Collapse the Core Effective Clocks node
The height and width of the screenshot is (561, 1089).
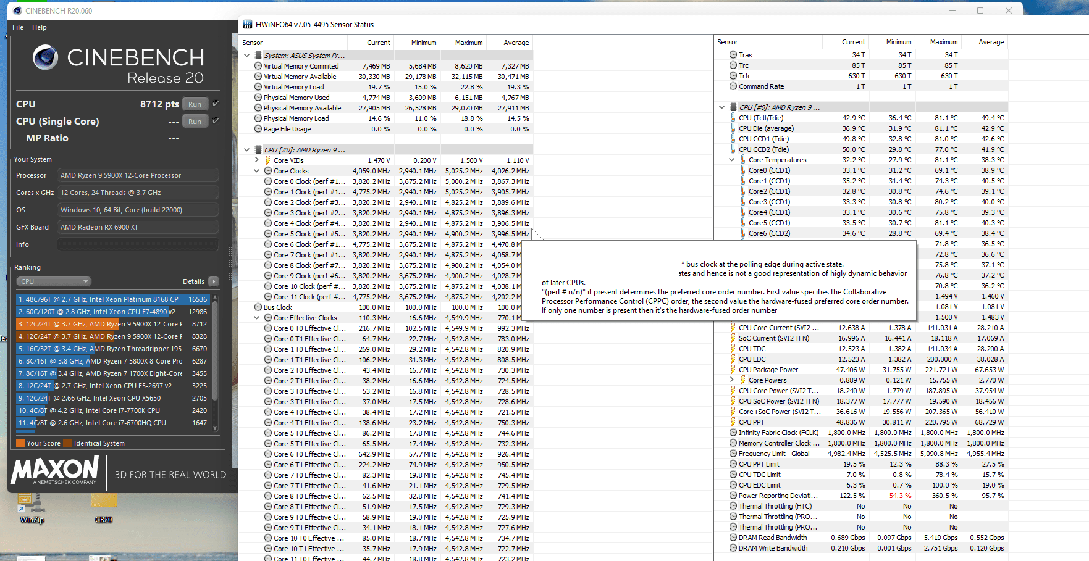click(257, 318)
